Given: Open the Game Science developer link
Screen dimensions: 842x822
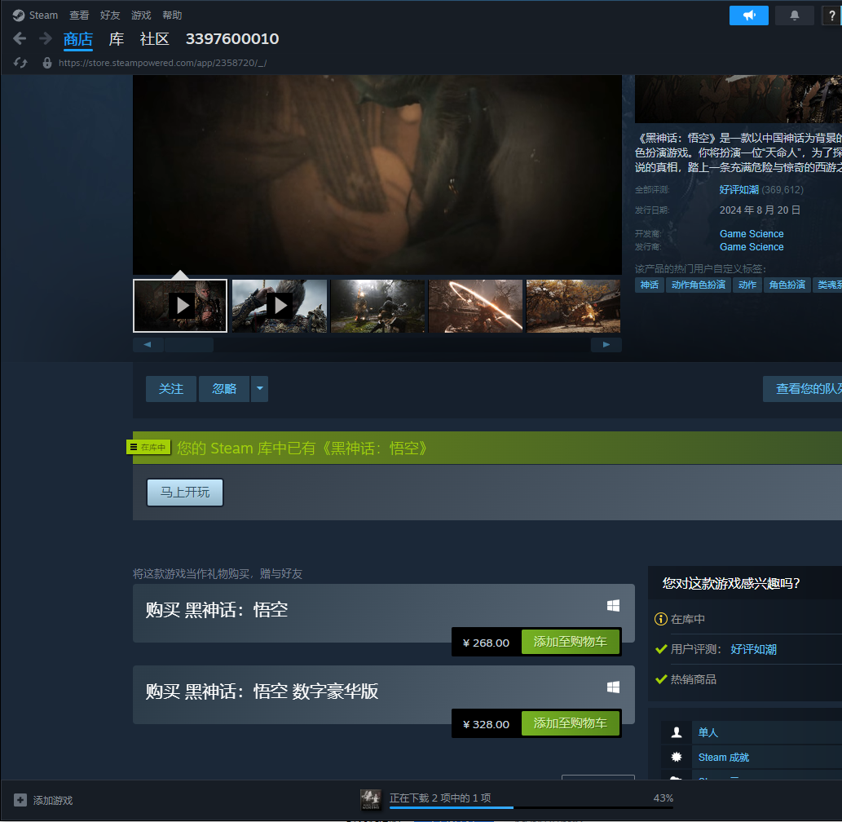Looking at the screenshot, I should pyautogui.click(x=752, y=234).
